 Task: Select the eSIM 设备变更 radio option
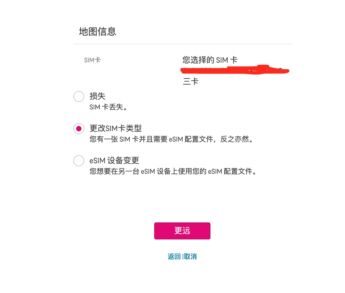(79, 161)
